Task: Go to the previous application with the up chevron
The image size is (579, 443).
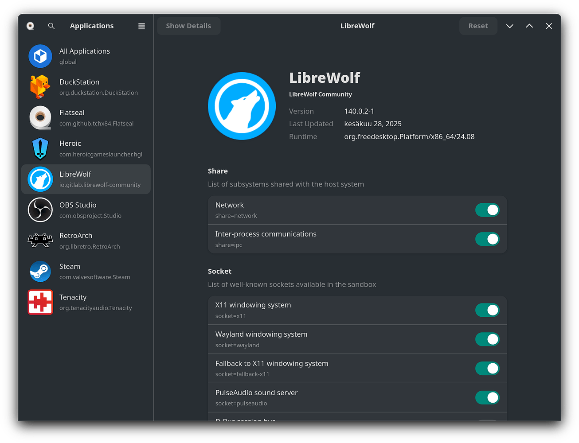Action: 529,26
